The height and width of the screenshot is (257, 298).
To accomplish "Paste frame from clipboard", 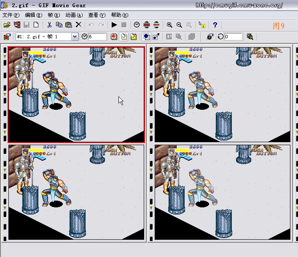I will [x=69, y=25].
